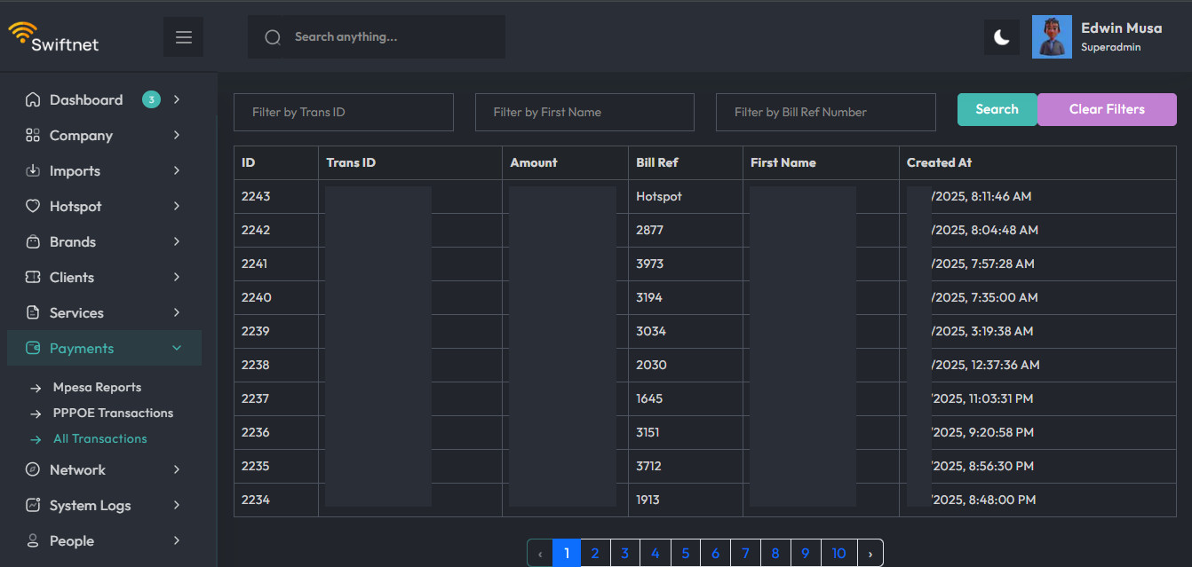
Task: Click next page arrow in pagination
Action: point(870,553)
